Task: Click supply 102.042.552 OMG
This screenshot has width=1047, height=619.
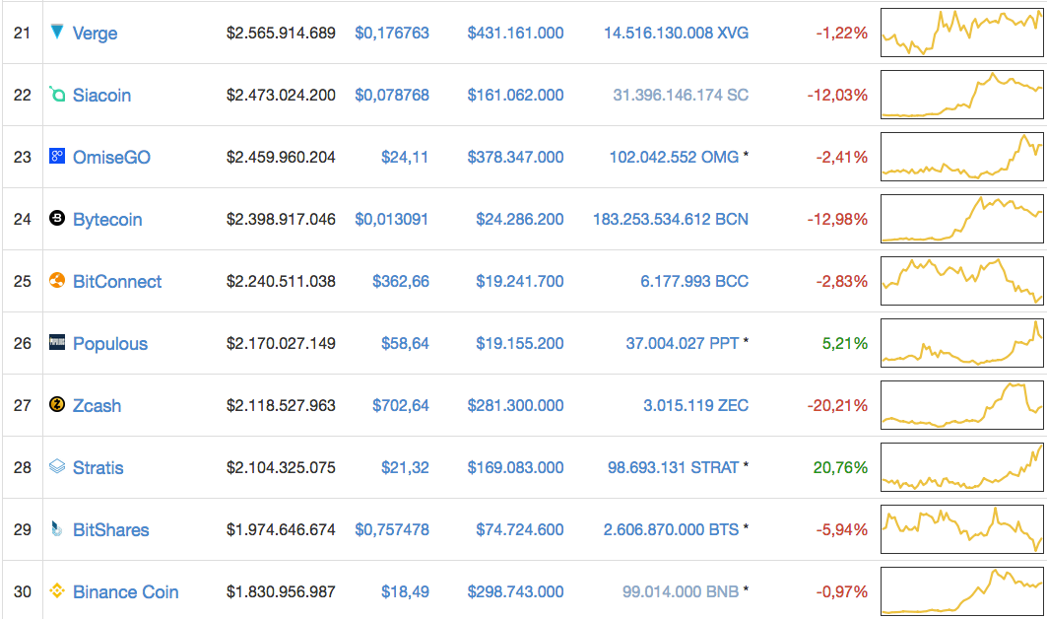Action: click(x=674, y=157)
